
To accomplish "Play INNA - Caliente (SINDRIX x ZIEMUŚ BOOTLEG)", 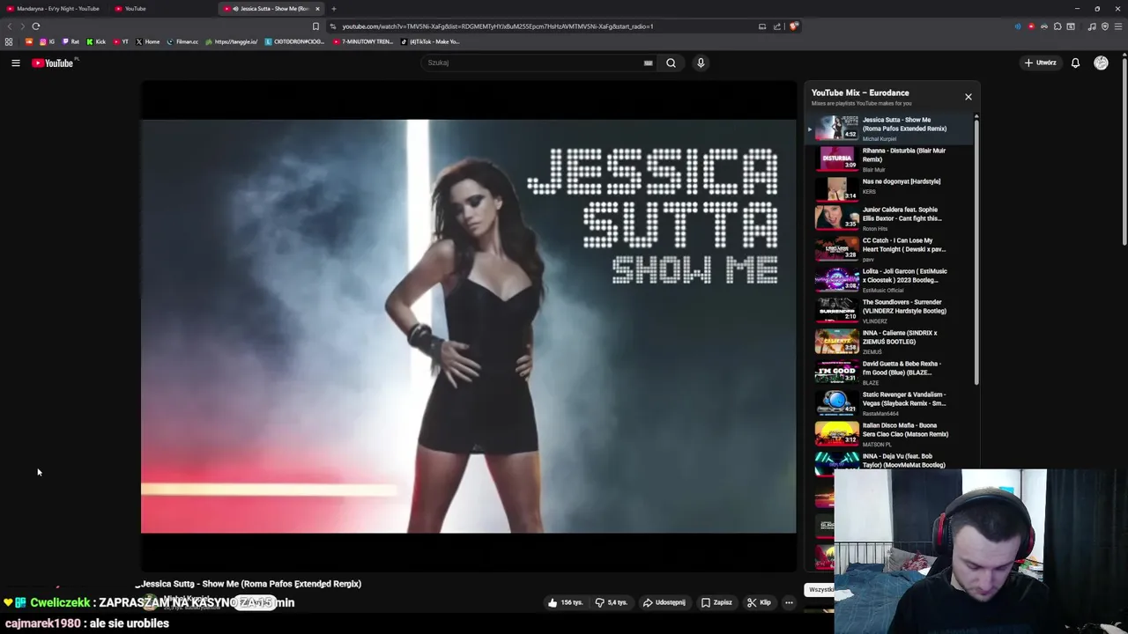I will 890,342.
